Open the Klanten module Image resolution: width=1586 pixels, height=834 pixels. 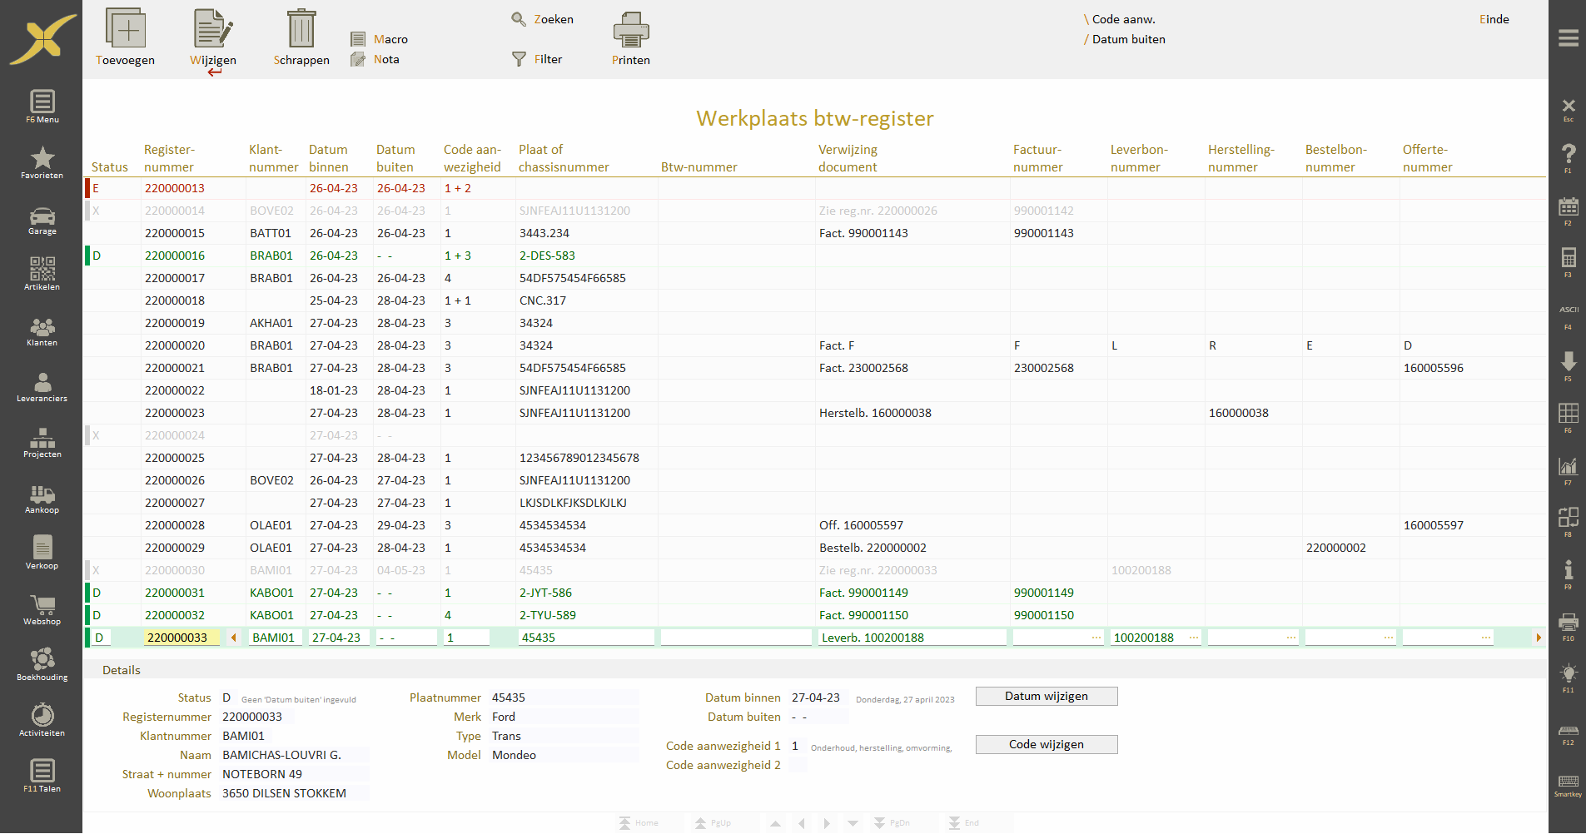[42, 331]
